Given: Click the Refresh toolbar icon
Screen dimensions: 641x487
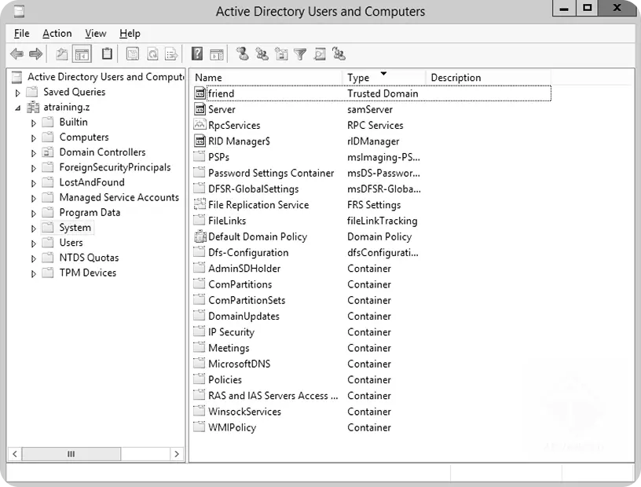Looking at the screenshot, I should pos(152,53).
